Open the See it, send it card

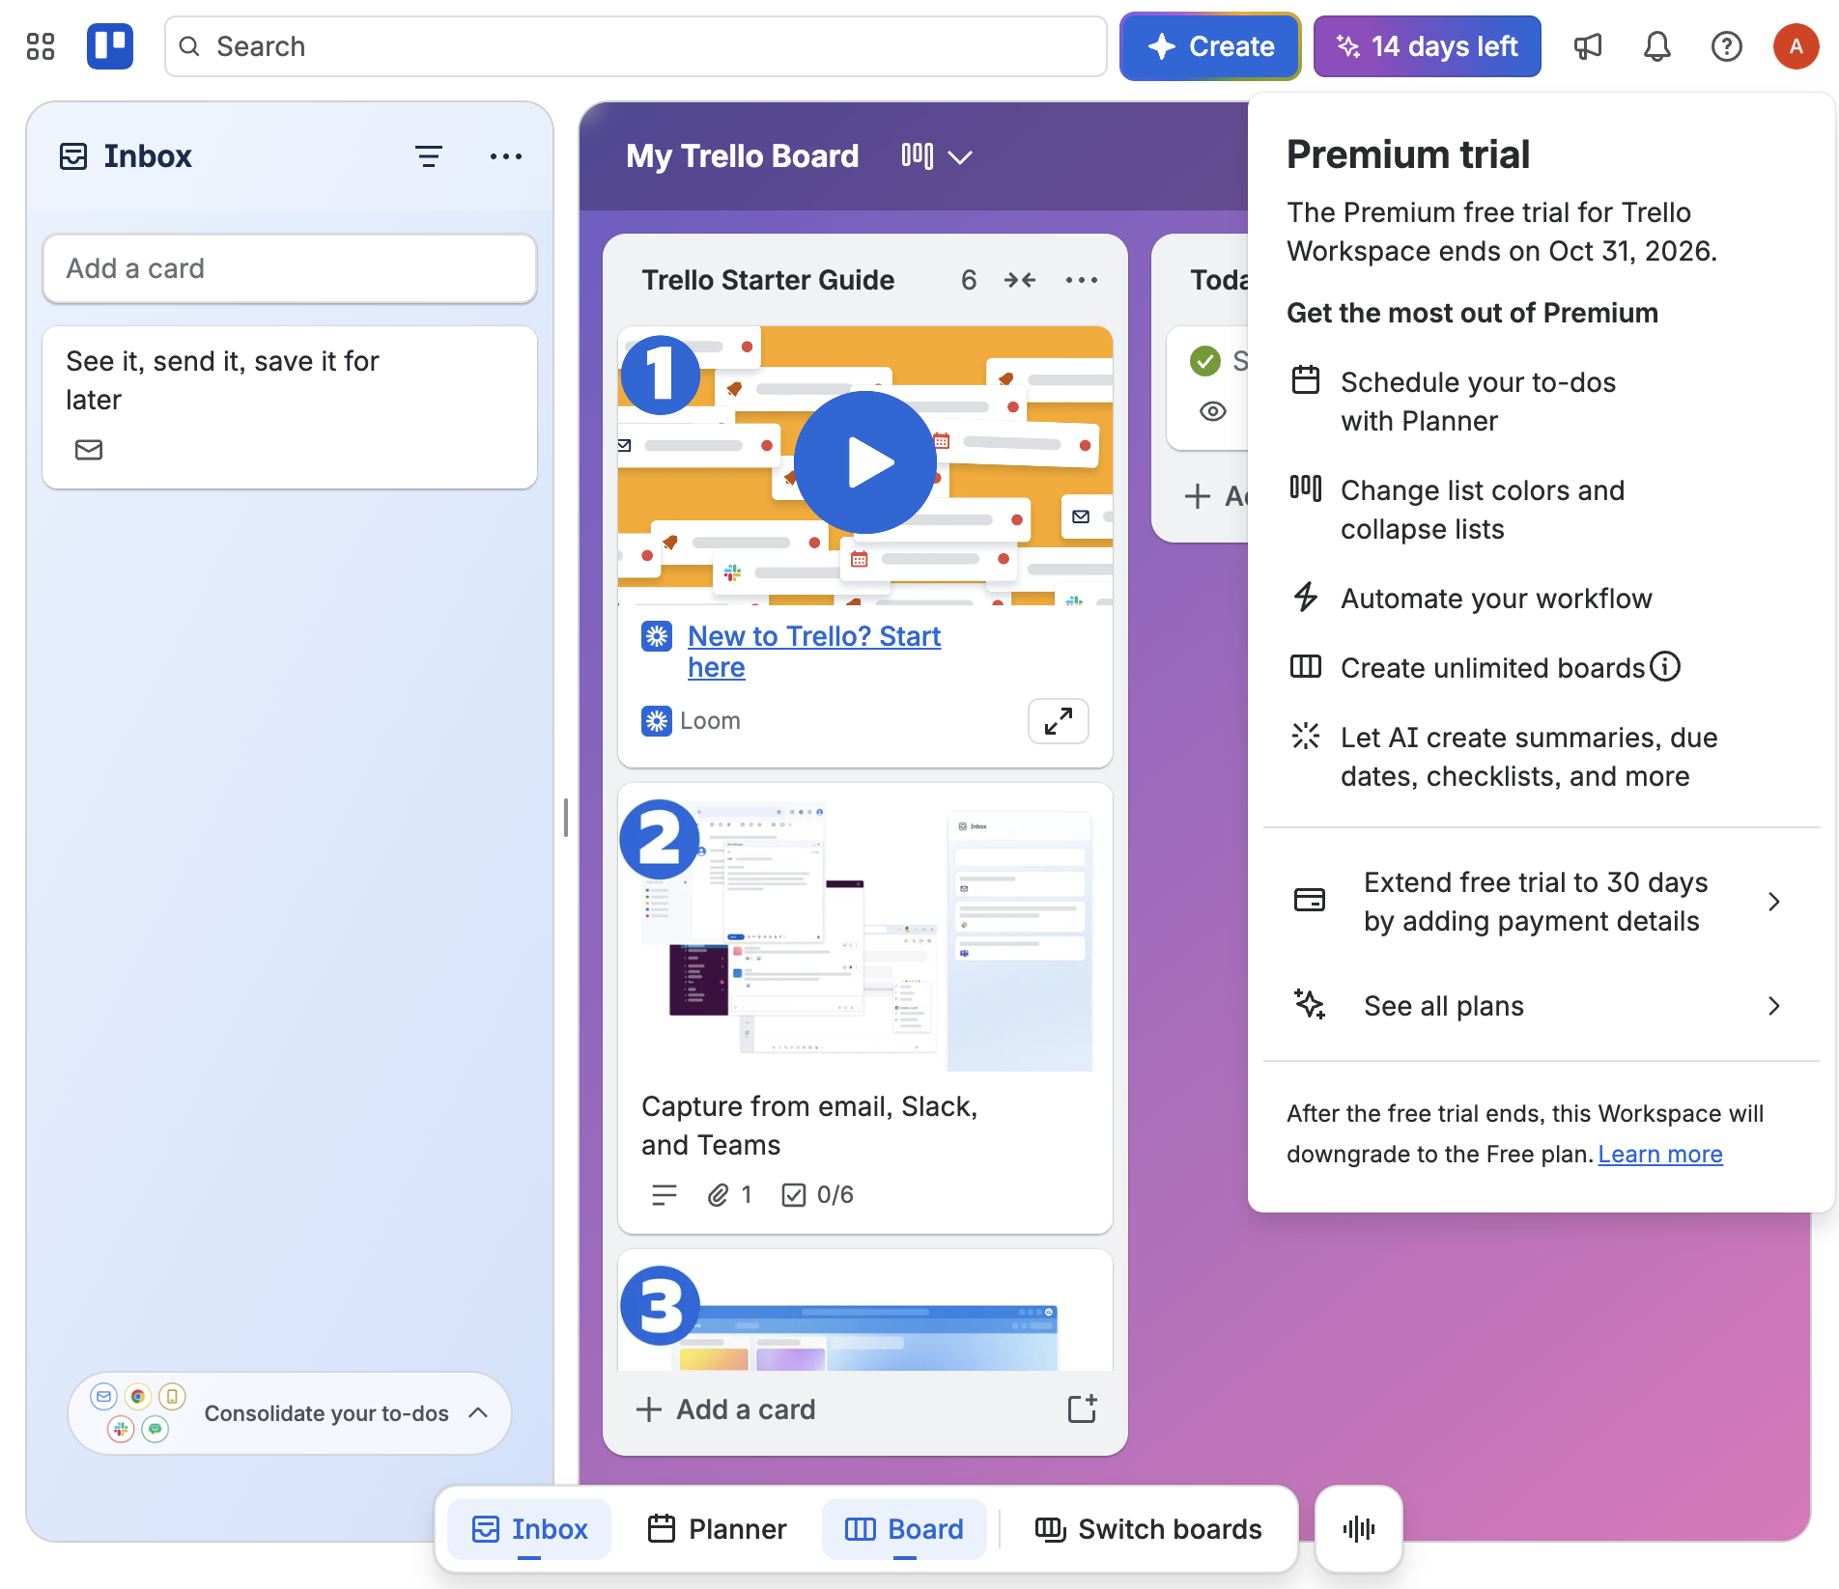290,407
